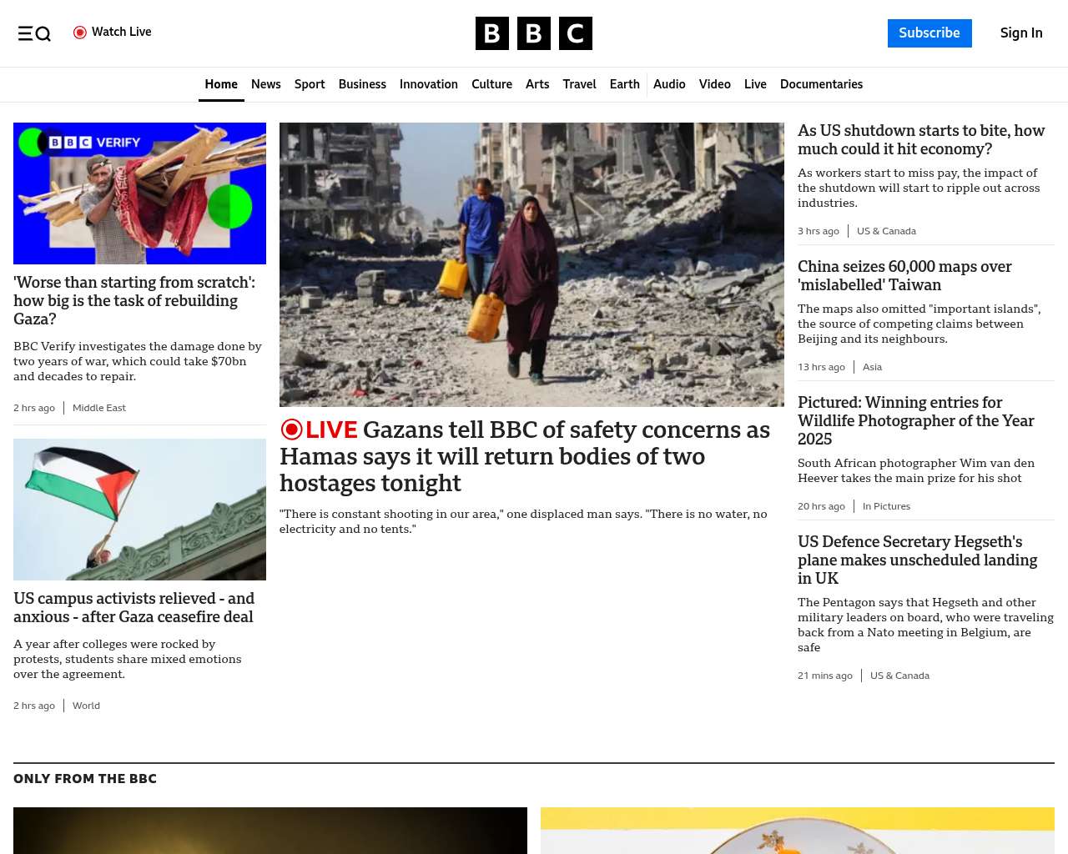Click the red LIVE badge on Gazans headline
Image resolution: width=1068 pixels, height=854 pixels.
pos(319,430)
